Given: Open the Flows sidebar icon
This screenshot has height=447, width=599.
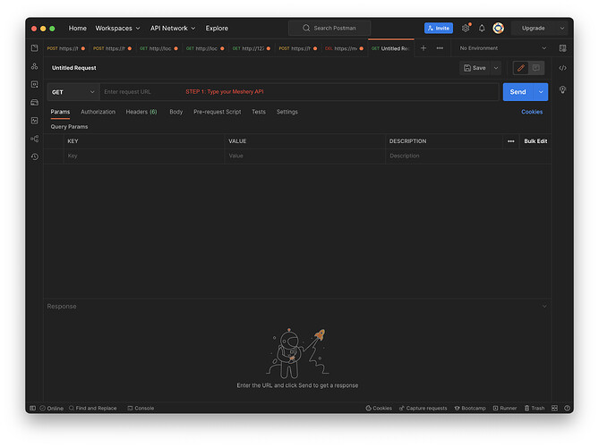Looking at the screenshot, I should pyautogui.click(x=34, y=139).
